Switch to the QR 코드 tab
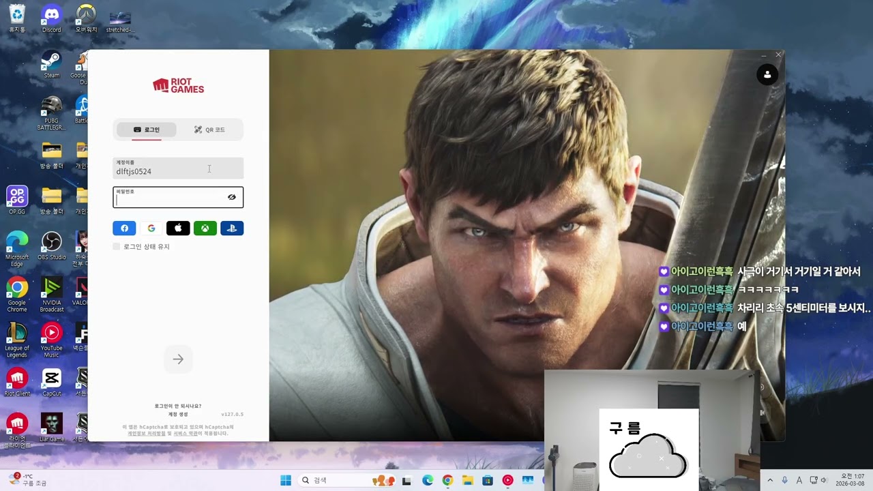 [x=209, y=130]
